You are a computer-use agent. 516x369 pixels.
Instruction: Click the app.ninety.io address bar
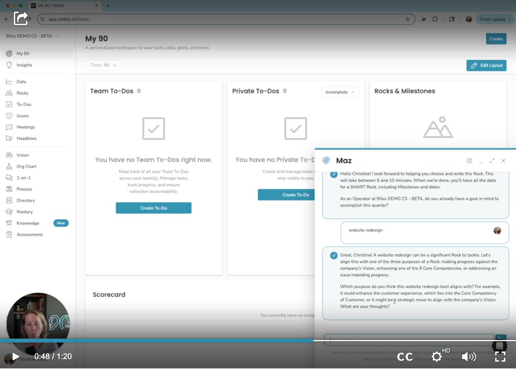pyautogui.click(x=226, y=19)
